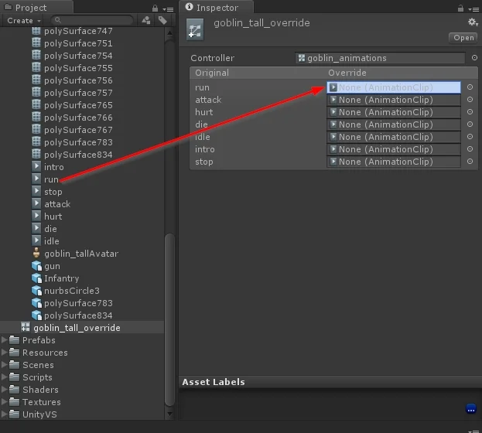
Task: Open object picker for Controller field
Action: (x=474, y=58)
